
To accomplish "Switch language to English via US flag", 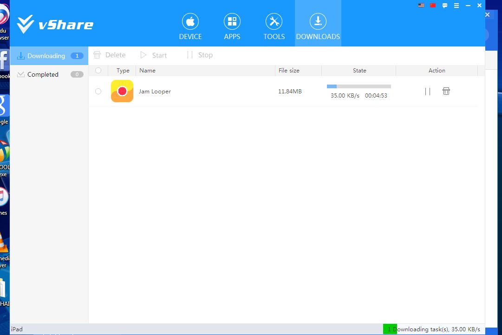I will pyautogui.click(x=421, y=6).
